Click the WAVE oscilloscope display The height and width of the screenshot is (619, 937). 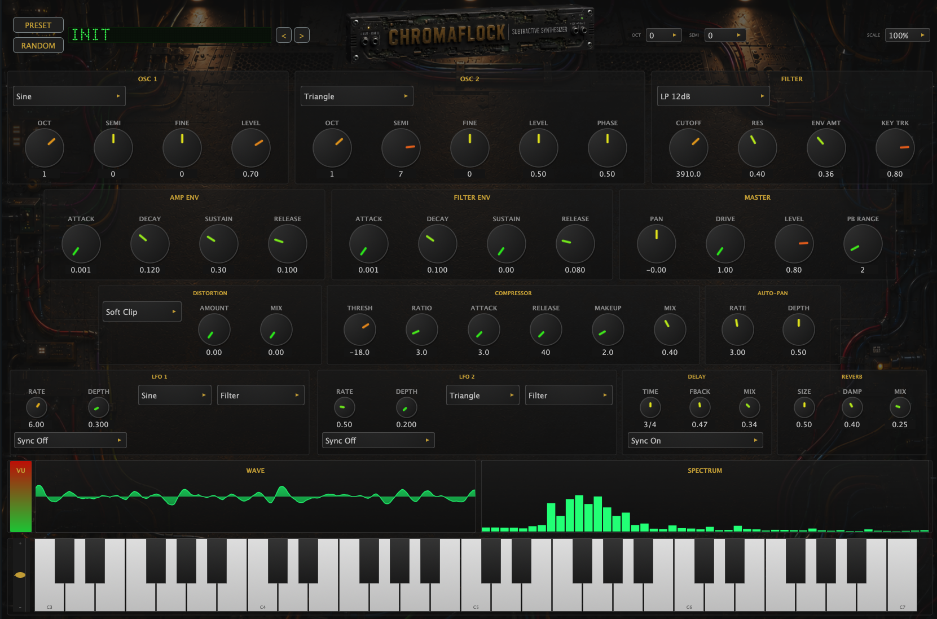(x=256, y=497)
